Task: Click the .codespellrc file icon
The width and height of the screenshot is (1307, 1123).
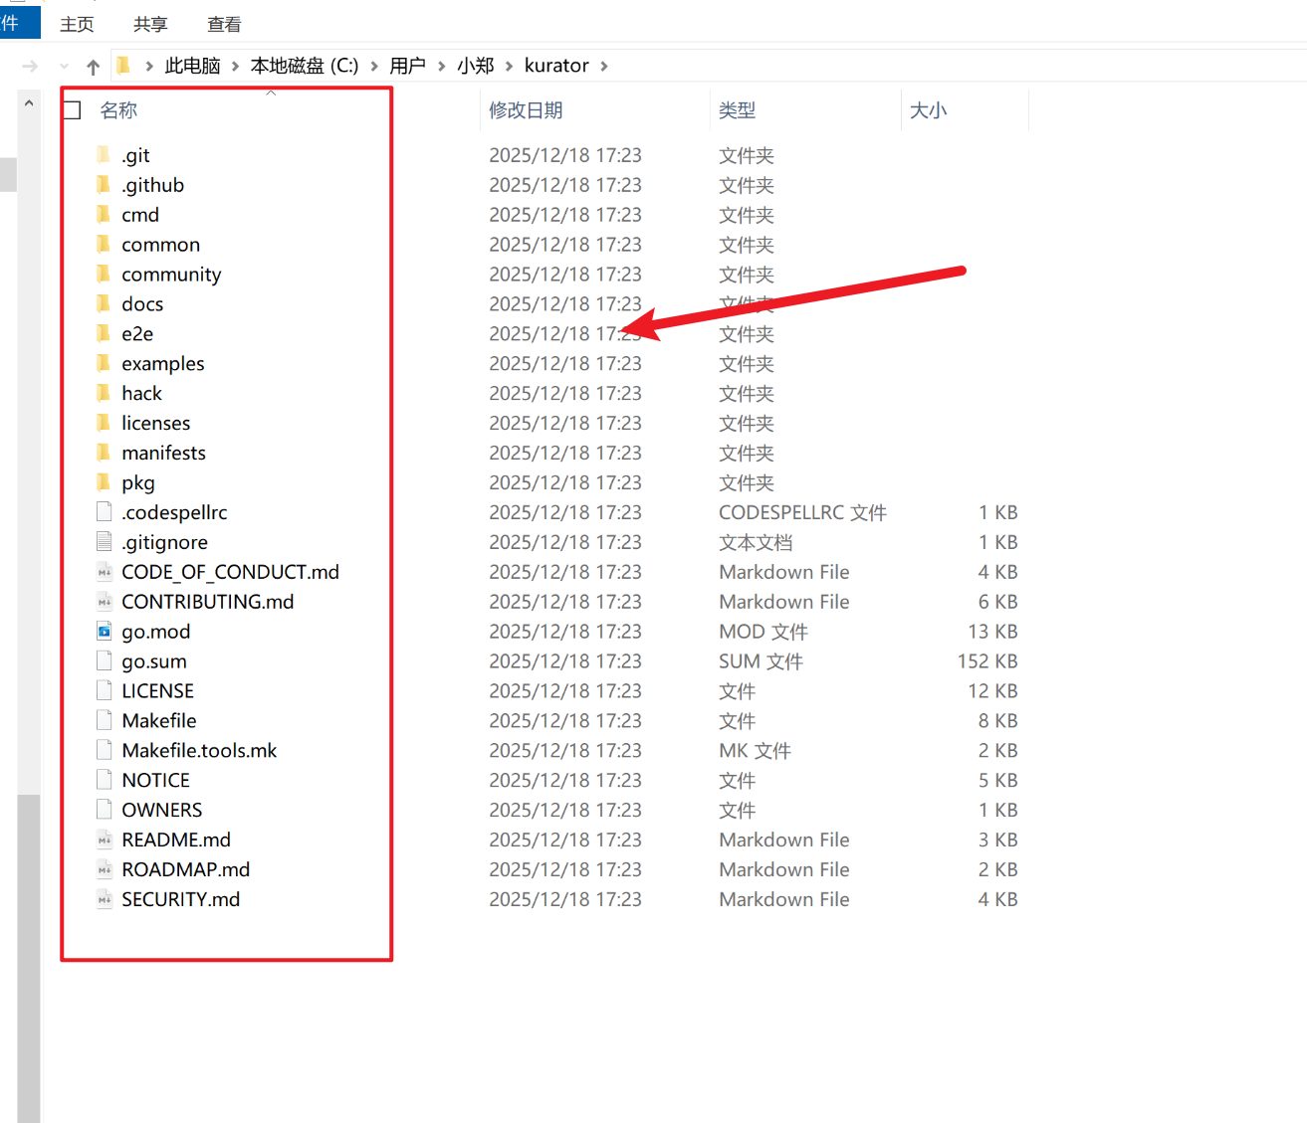Action: [104, 511]
